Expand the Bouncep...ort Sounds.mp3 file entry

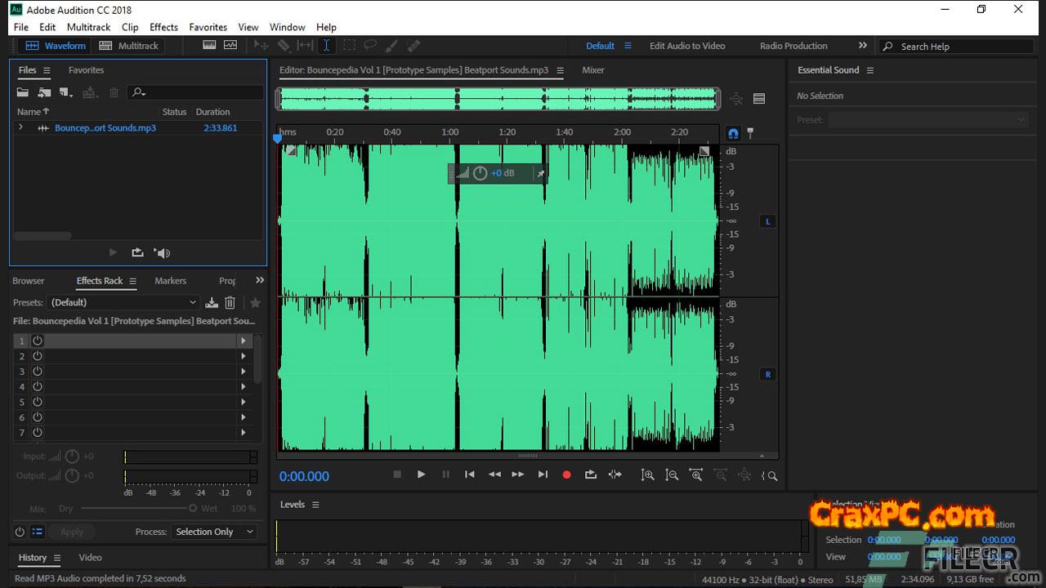coord(20,127)
